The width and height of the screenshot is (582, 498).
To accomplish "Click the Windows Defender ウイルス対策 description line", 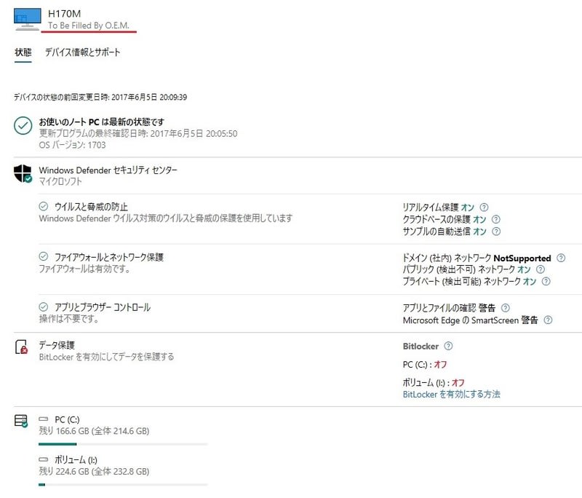I will pos(166,218).
